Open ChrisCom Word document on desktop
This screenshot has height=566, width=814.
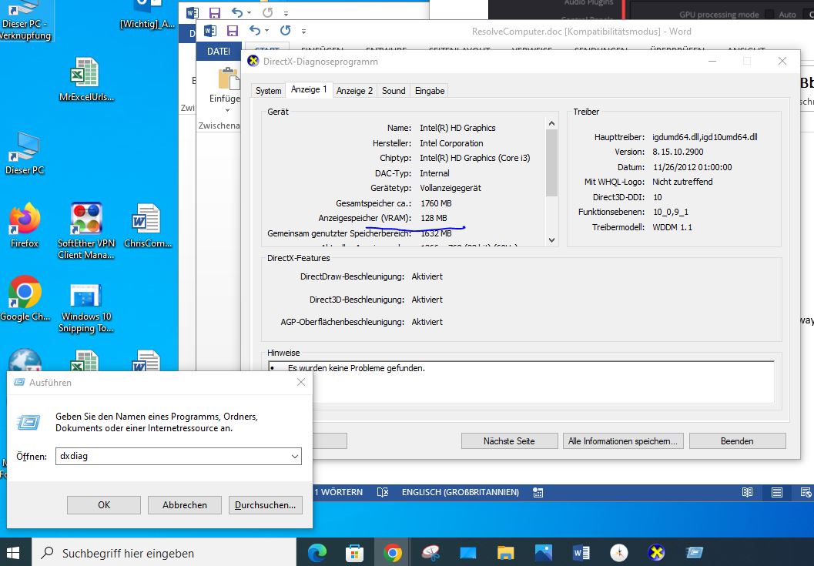click(x=147, y=226)
